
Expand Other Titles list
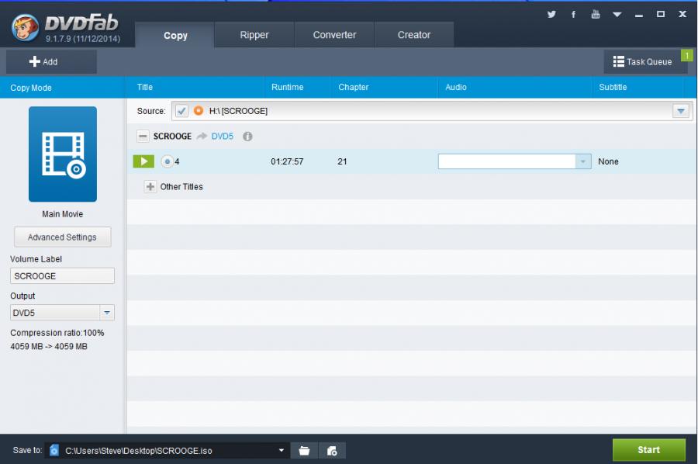(150, 187)
